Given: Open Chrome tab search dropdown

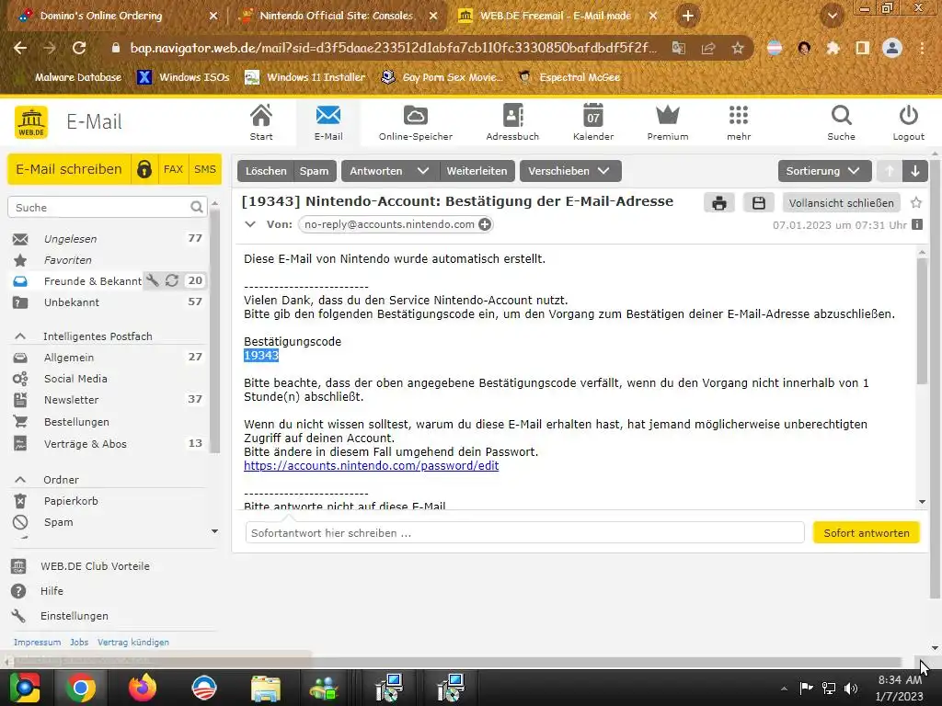Looking at the screenshot, I should [x=832, y=17].
